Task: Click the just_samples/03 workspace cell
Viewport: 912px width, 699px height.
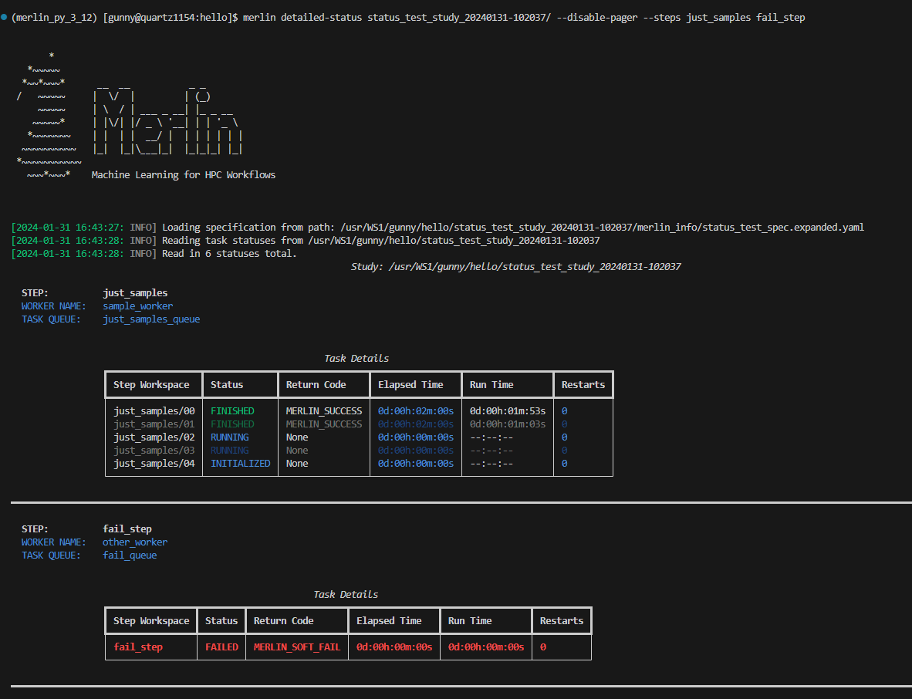Action: (154, 451)
